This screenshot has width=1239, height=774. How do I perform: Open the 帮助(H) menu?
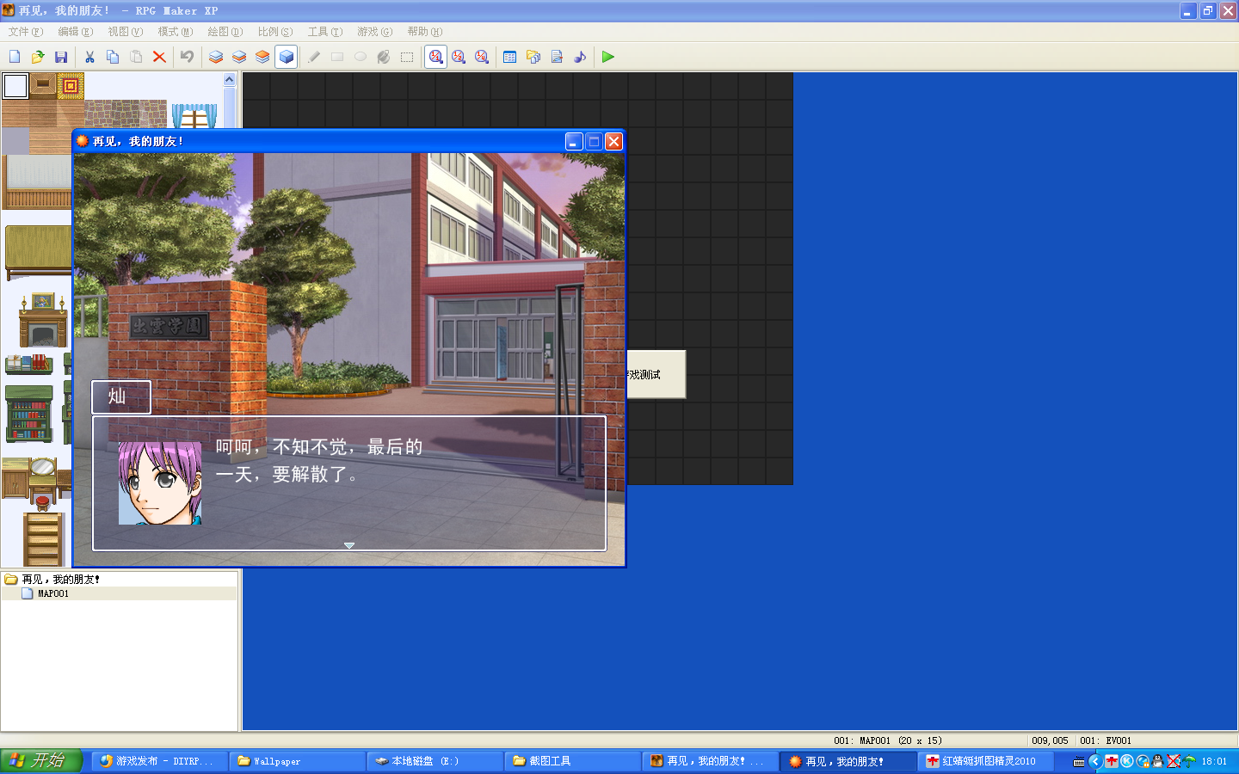coord(425,32)
